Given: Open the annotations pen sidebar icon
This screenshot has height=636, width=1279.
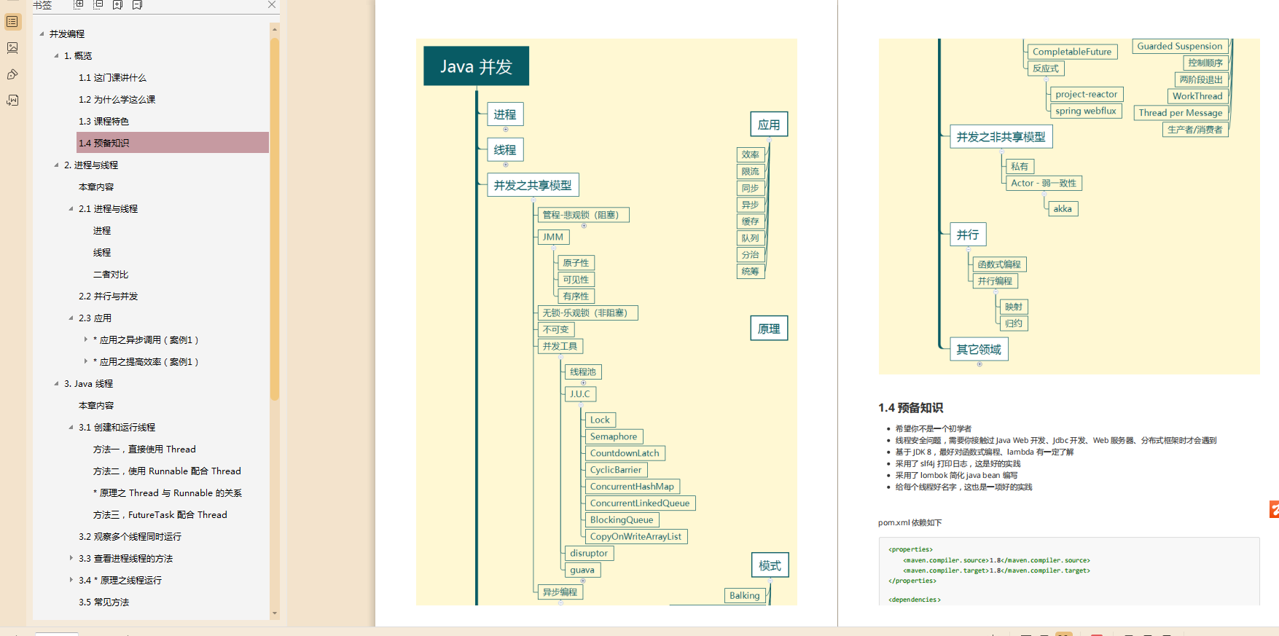Looking at the screenshot, I should tap(12, 74).
